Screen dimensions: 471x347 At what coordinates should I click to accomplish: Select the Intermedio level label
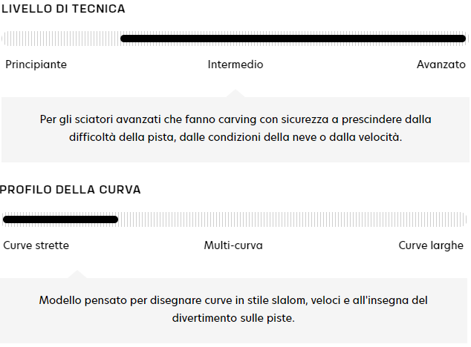click(x=235, y=65)
